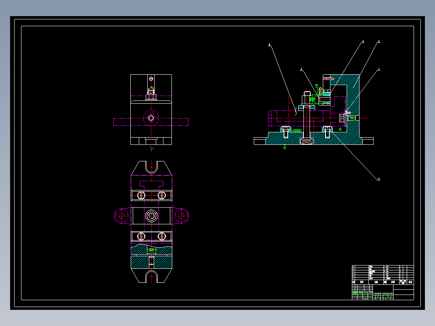Select the hex nut in the front view
The image size is (435, 326).
[151, 96]
